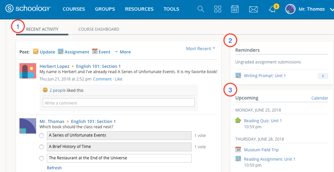The height and width of the screenshot is (172, 334).
Task: Click Refresh under the poll
Action: click(54, 168)
